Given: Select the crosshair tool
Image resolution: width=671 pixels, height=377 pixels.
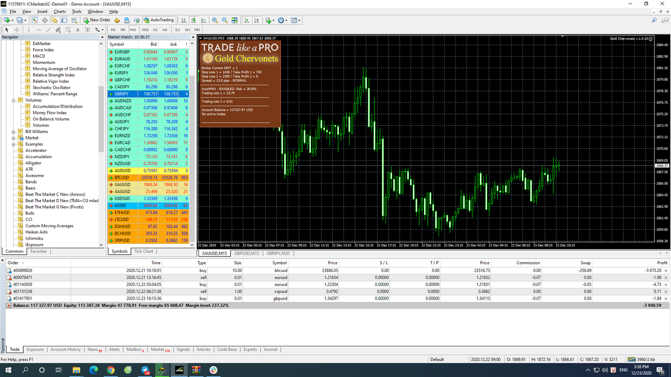Looking at the screenshot, I should pos(17,30).
